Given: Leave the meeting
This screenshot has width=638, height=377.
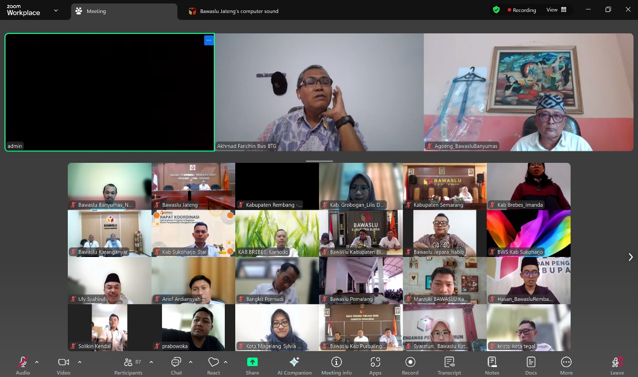Looking at the screenshot, I should click(617, 365).
